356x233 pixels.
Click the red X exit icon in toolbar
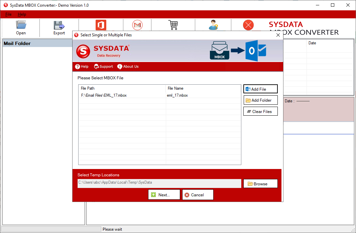click(248, 25)
